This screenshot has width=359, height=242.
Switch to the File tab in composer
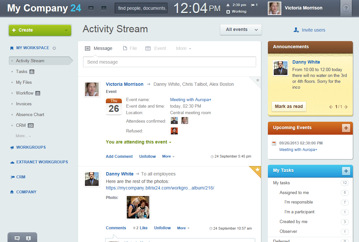click(x=130, y=48)
